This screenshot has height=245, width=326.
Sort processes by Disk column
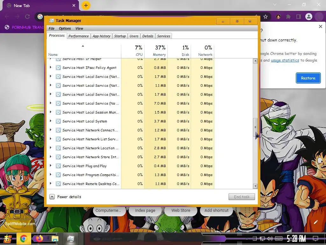tap(180, 51)
